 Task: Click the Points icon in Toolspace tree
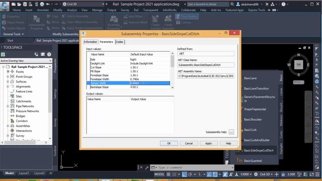(12, 71)
